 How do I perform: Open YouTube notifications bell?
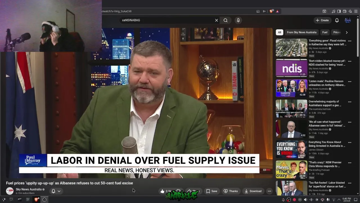(x=337, y=20)
